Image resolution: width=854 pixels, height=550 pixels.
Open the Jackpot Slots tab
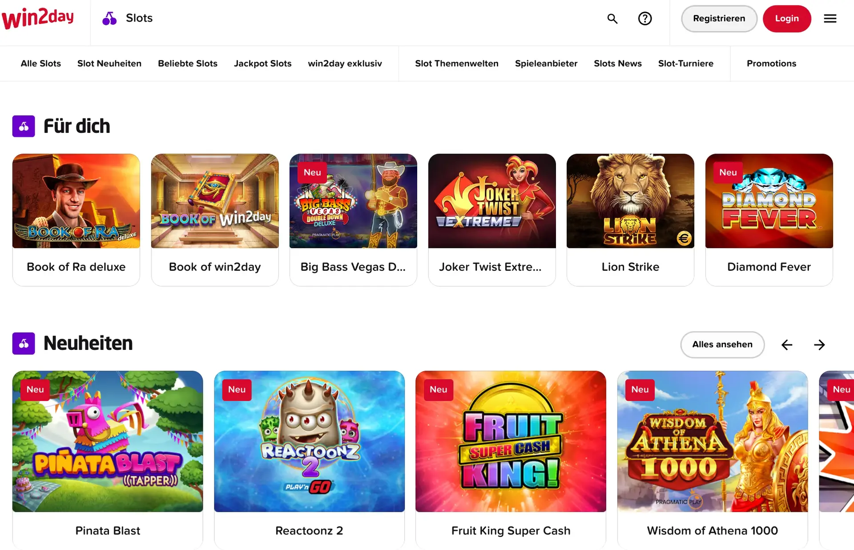click(x=262, y=64)
